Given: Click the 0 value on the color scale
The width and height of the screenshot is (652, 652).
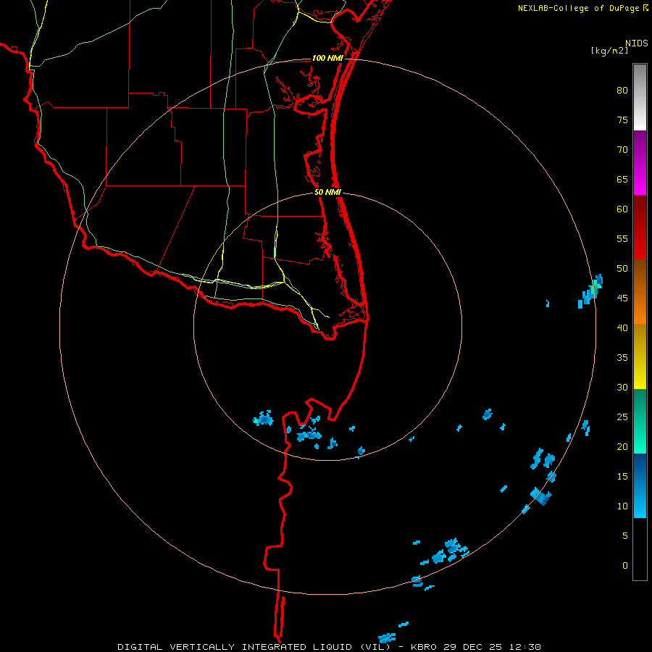Looking at the screenshot, I should coord(625,566).
